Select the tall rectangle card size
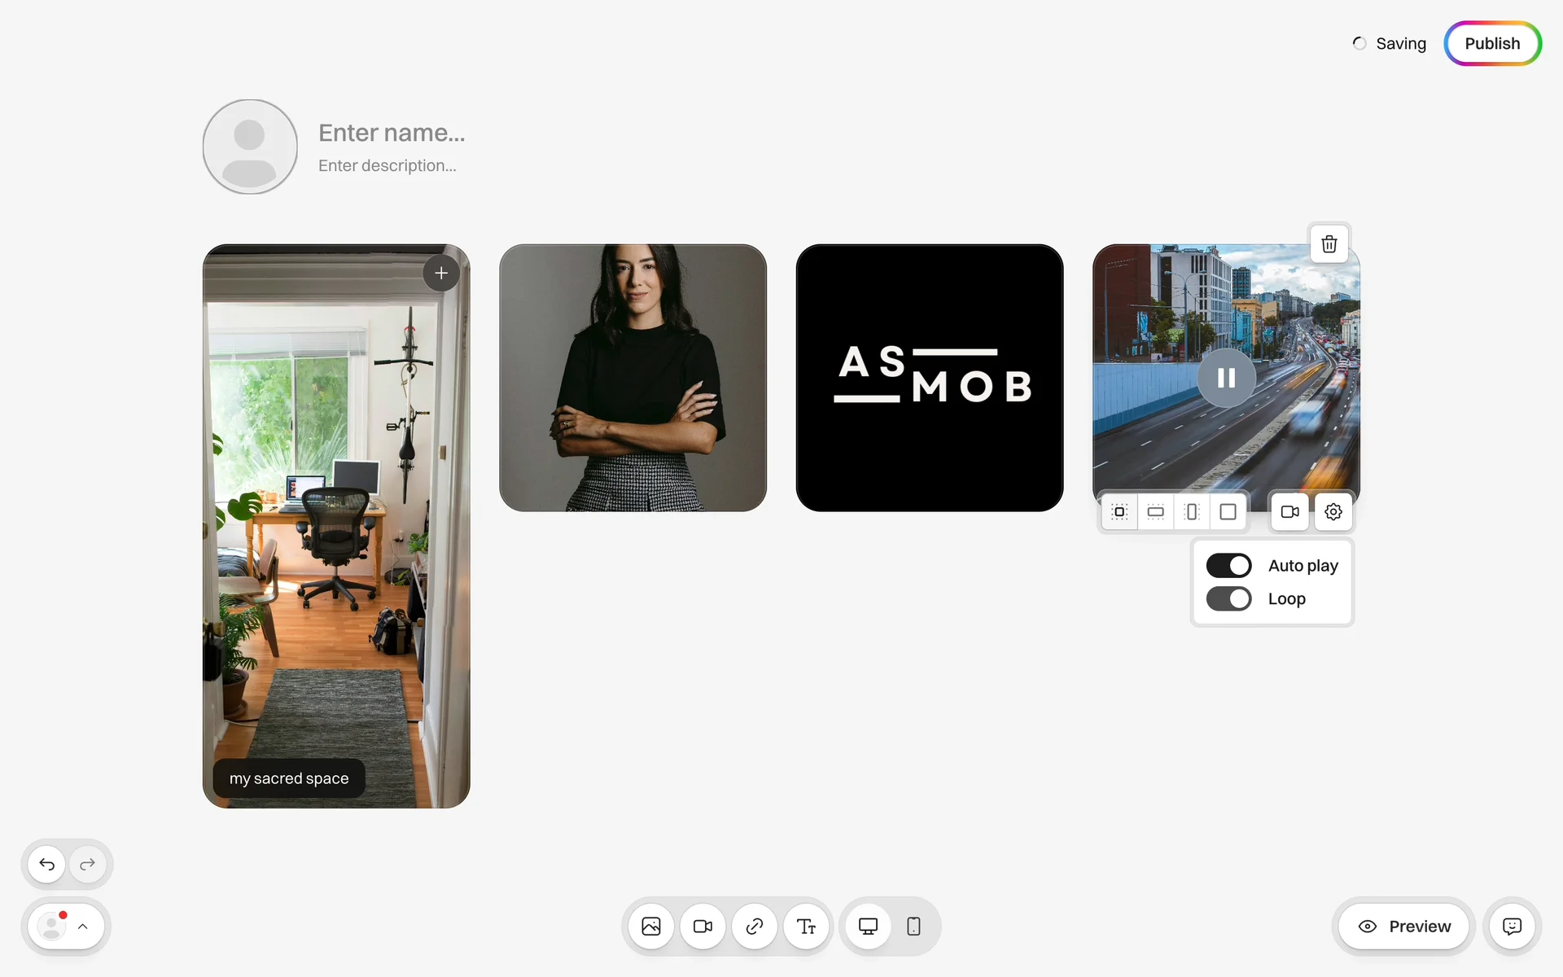 click(x=1192, y=511)
